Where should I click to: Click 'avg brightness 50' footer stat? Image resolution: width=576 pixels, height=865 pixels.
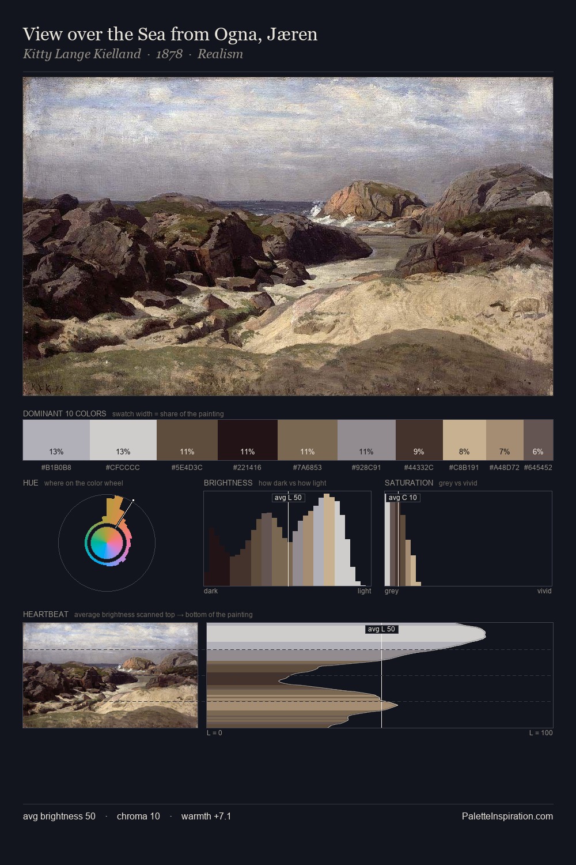point(59,816)
